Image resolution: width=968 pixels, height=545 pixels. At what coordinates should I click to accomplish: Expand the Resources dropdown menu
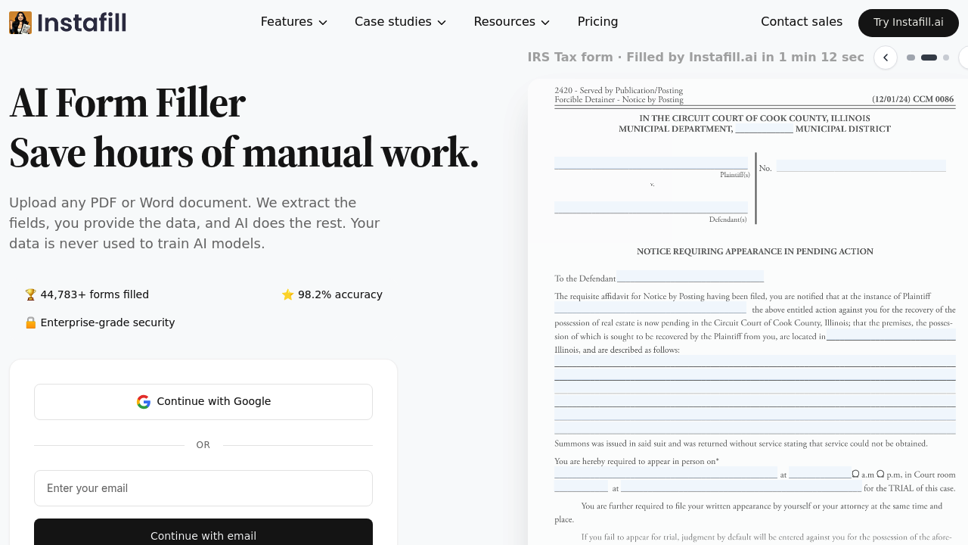coord(511,22)
